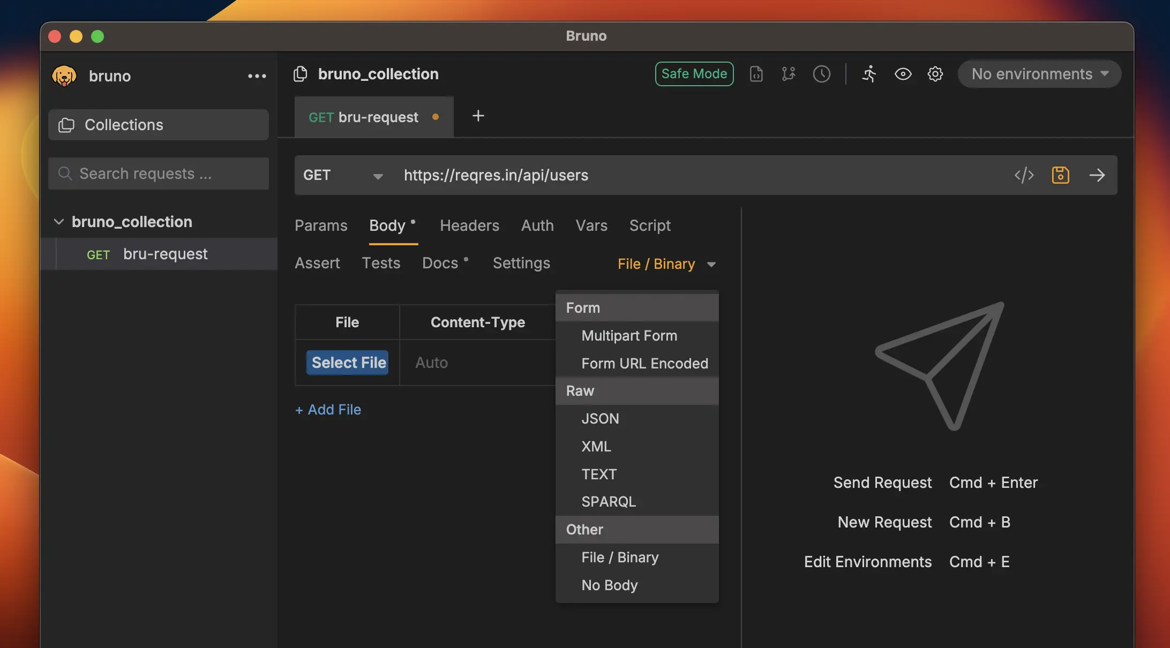Toggle the Safe Mode badge
The height and width of the screenshot is (648, 1170).
pyautogui.click(x=694, y=74)
